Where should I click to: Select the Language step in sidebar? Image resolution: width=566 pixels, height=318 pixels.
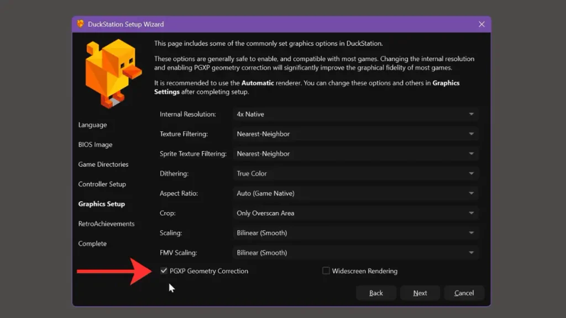[x=92, y=125]
